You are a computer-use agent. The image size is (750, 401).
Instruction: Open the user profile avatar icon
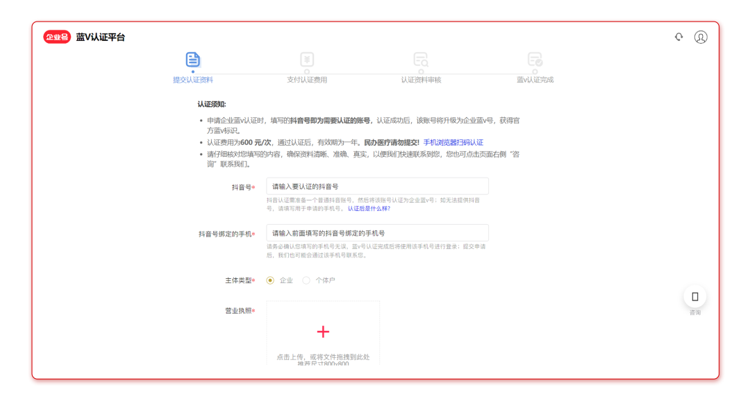701,37
